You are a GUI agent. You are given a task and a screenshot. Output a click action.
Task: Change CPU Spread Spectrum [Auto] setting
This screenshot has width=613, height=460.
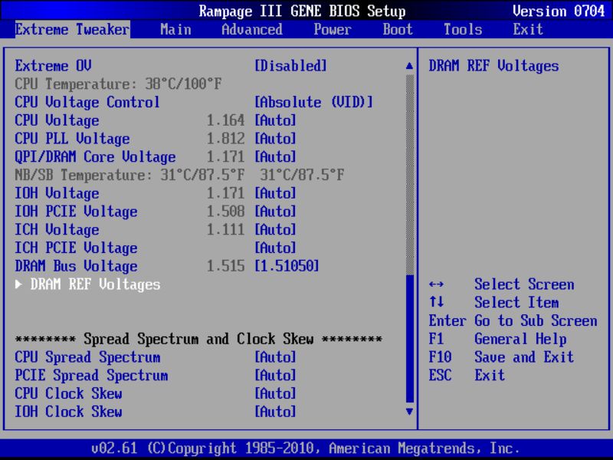click(x=275, y=357)
